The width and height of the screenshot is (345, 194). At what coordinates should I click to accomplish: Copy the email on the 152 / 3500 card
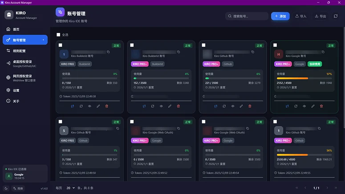pos(179,52)
